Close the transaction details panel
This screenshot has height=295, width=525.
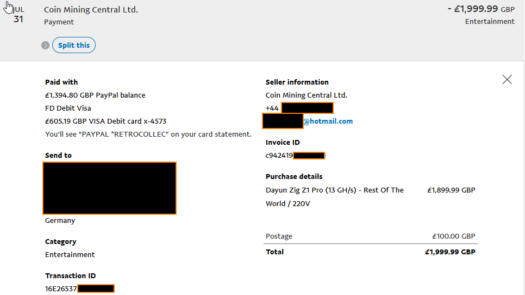tap(507, 80)
